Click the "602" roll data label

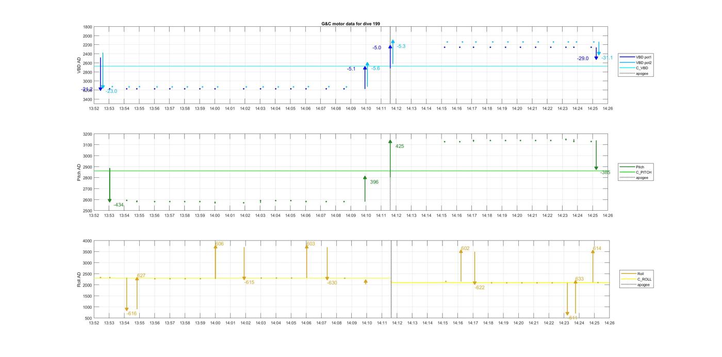coord(465,248)
